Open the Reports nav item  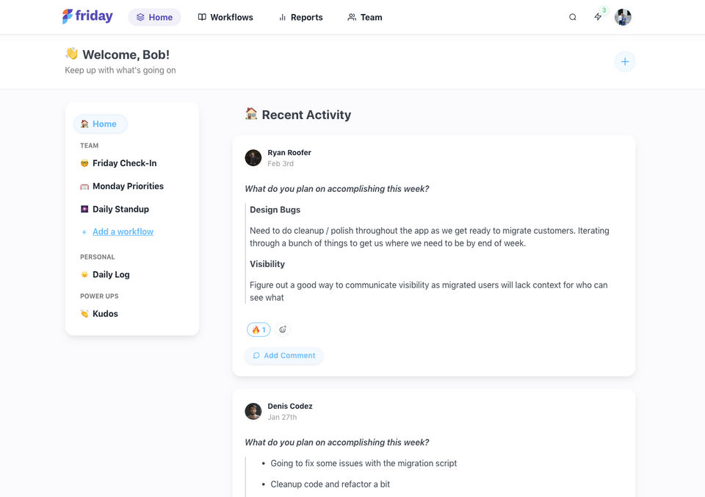pyautogui.click(x=301, y=17)
